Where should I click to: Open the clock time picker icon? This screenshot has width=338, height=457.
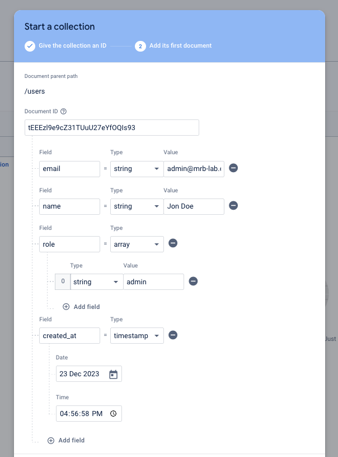coord(113,414)
